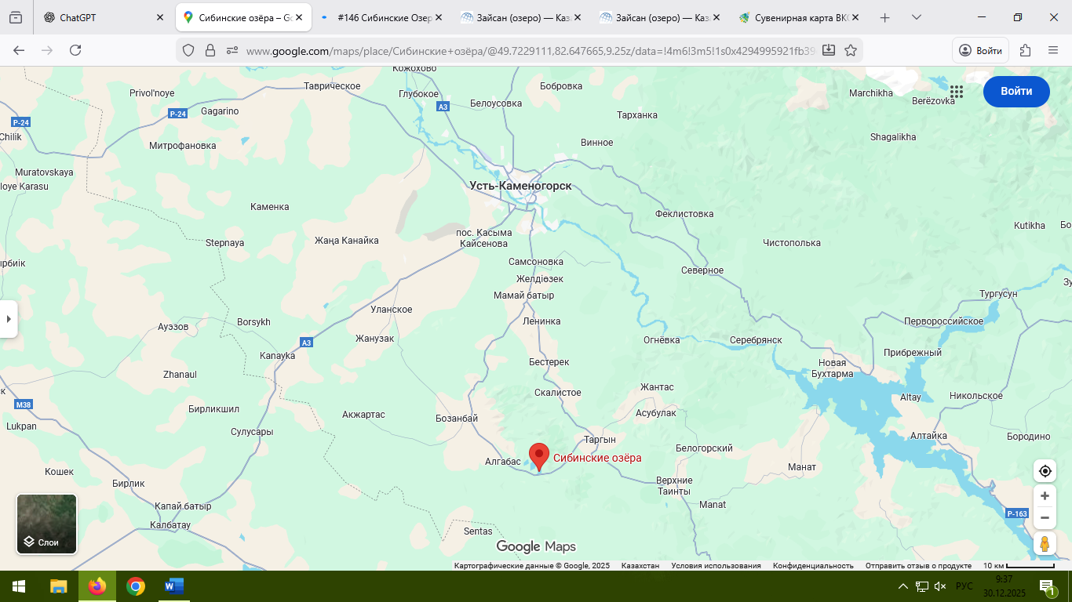The height and width of the screenshot is (602, 1072).
Task: Open Firefox application menu hamburger
Action: [x=1053, y=50]
